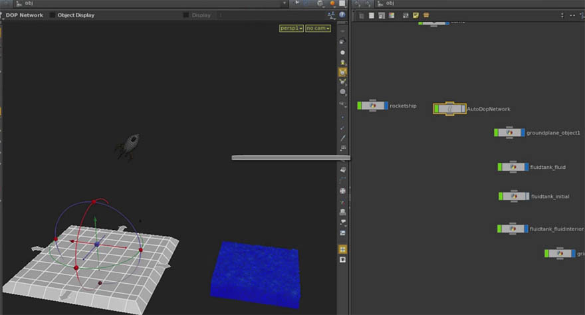Click the rocketship node label
The width and height of the screenshot is (585, 315).
[403, 106]
